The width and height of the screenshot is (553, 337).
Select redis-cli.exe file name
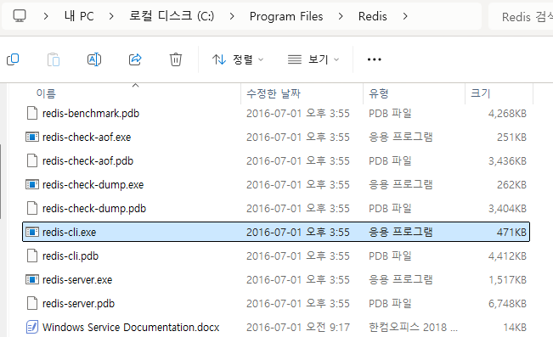pyautogui.click(x=69, y=233)
